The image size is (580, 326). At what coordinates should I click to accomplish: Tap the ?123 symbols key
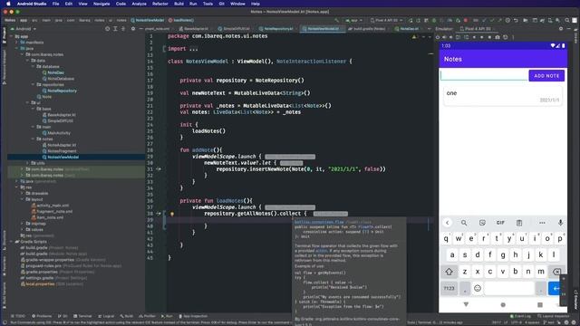[449, 288]
